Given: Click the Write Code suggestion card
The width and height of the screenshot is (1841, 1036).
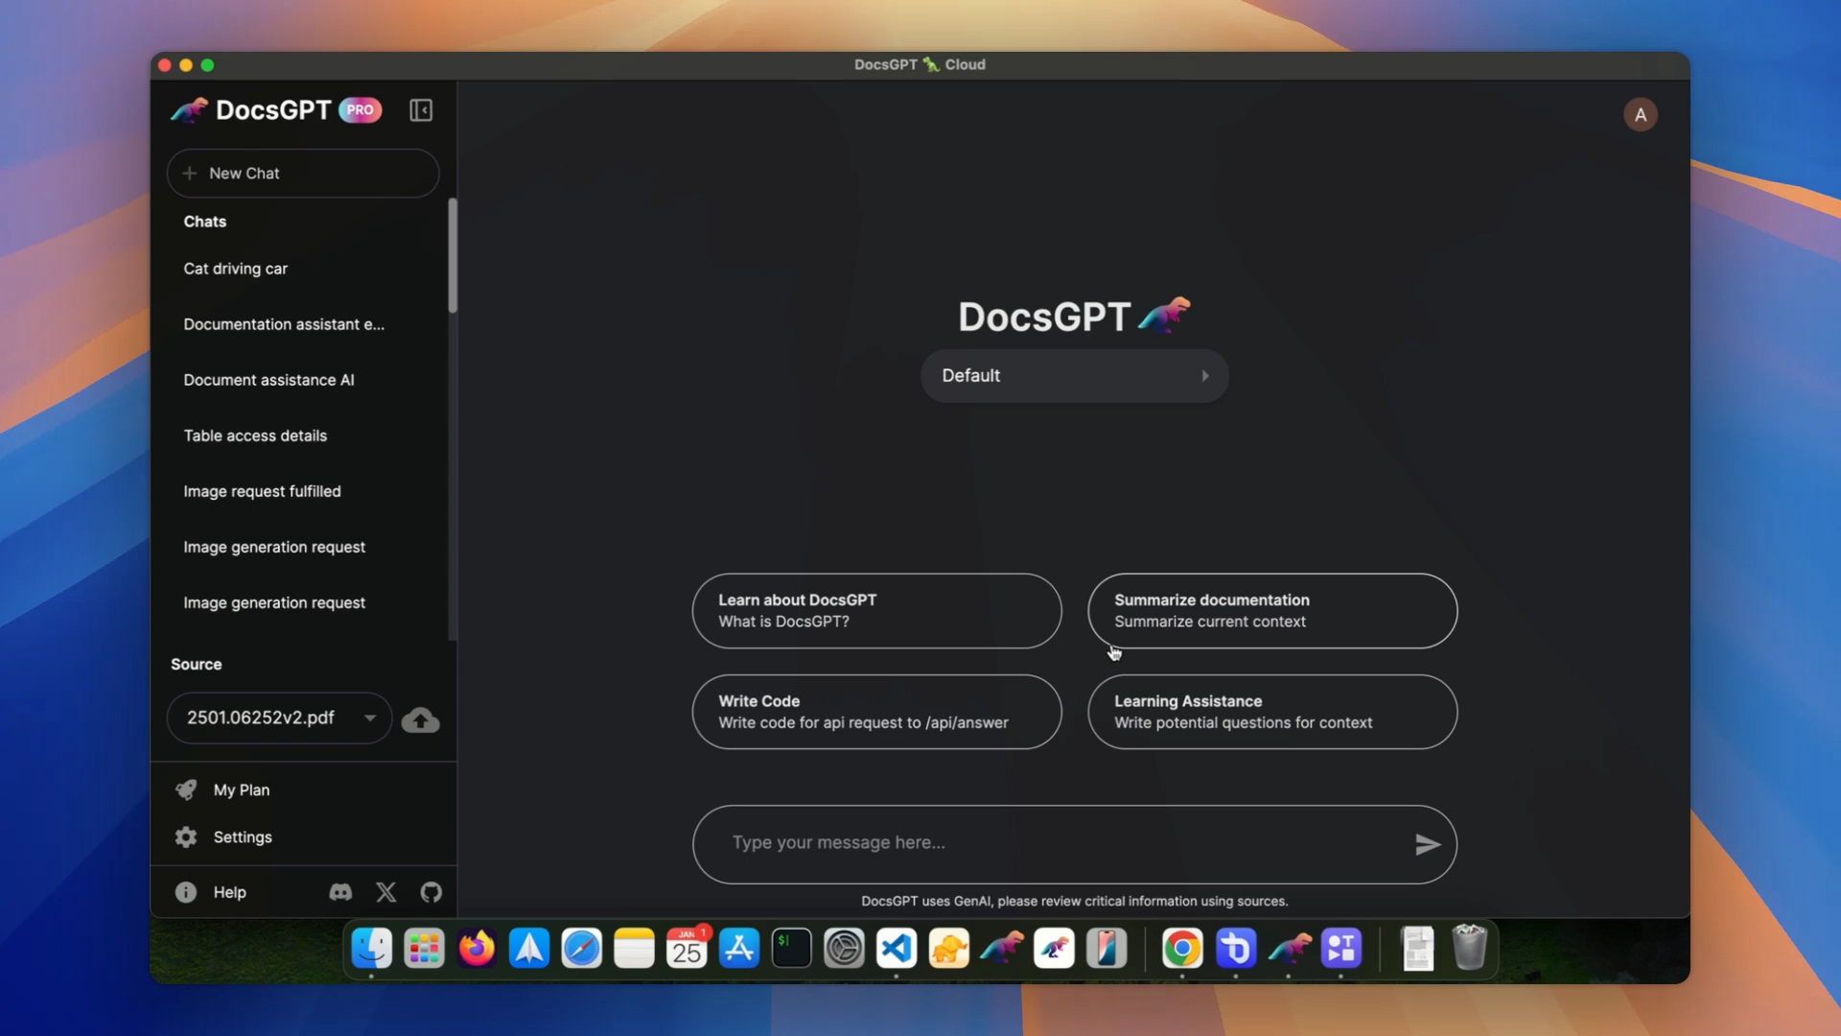Looking at the screenshot, I should click(876, 712).
